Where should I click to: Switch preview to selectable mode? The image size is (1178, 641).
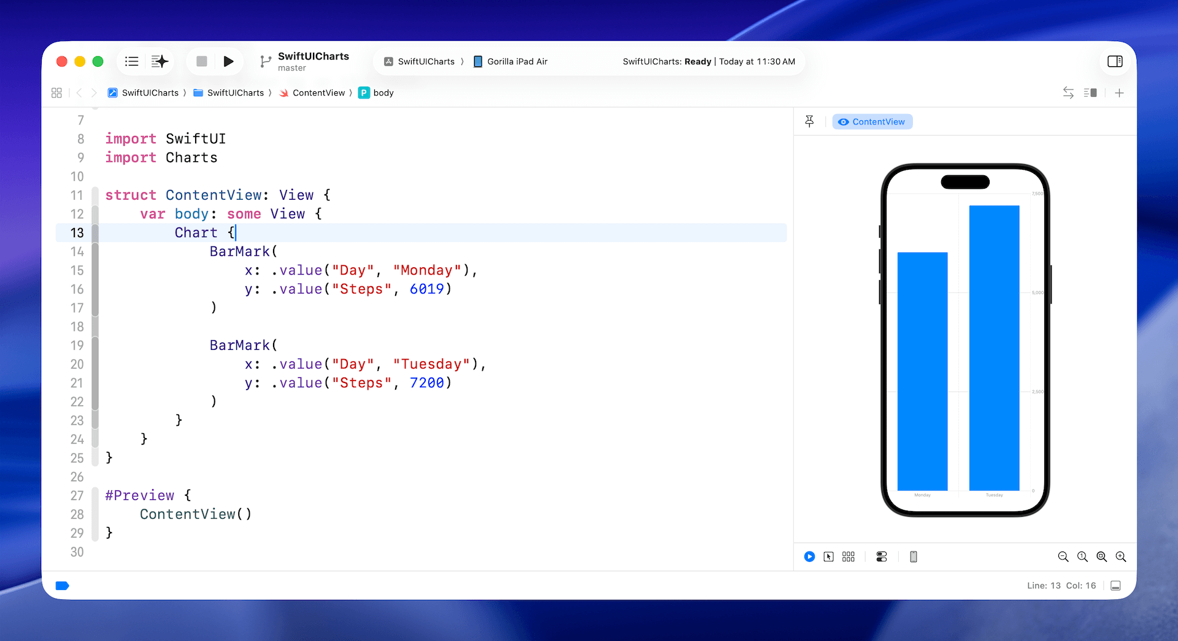(828, 556)
